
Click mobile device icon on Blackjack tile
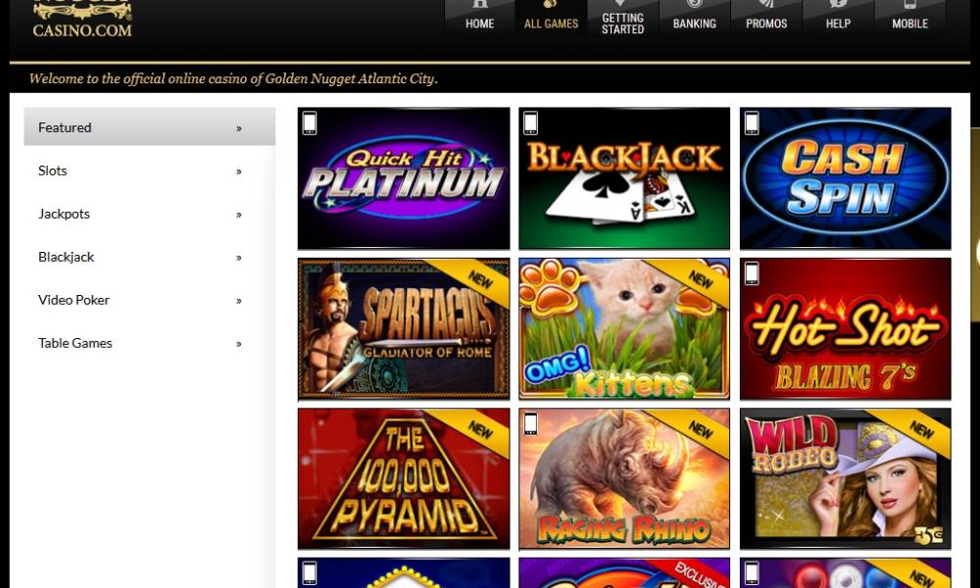point(530,123)
